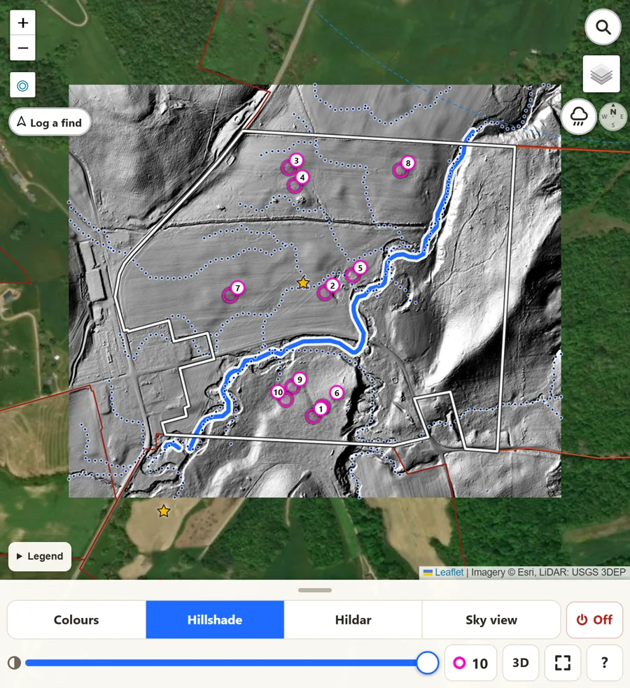630x688 pixels.
Task: Reset the compass orientation
Action: 613,117
